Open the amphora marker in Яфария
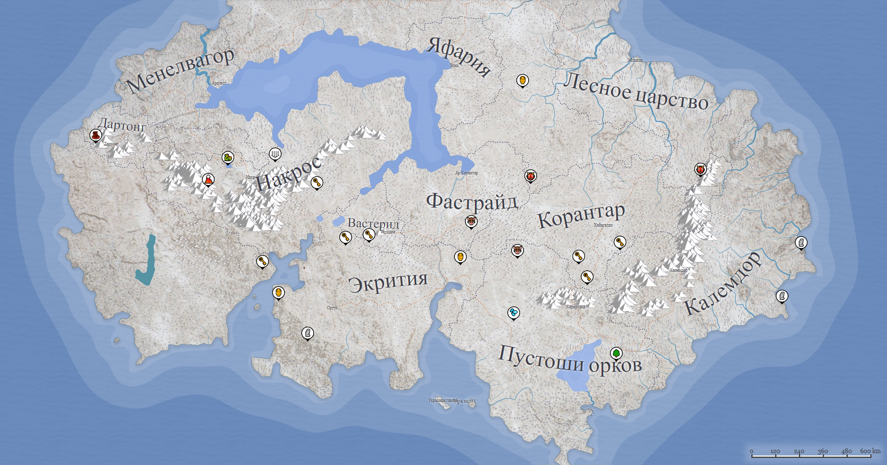Viewport: 887px width, 465px height. pos(522,81)
